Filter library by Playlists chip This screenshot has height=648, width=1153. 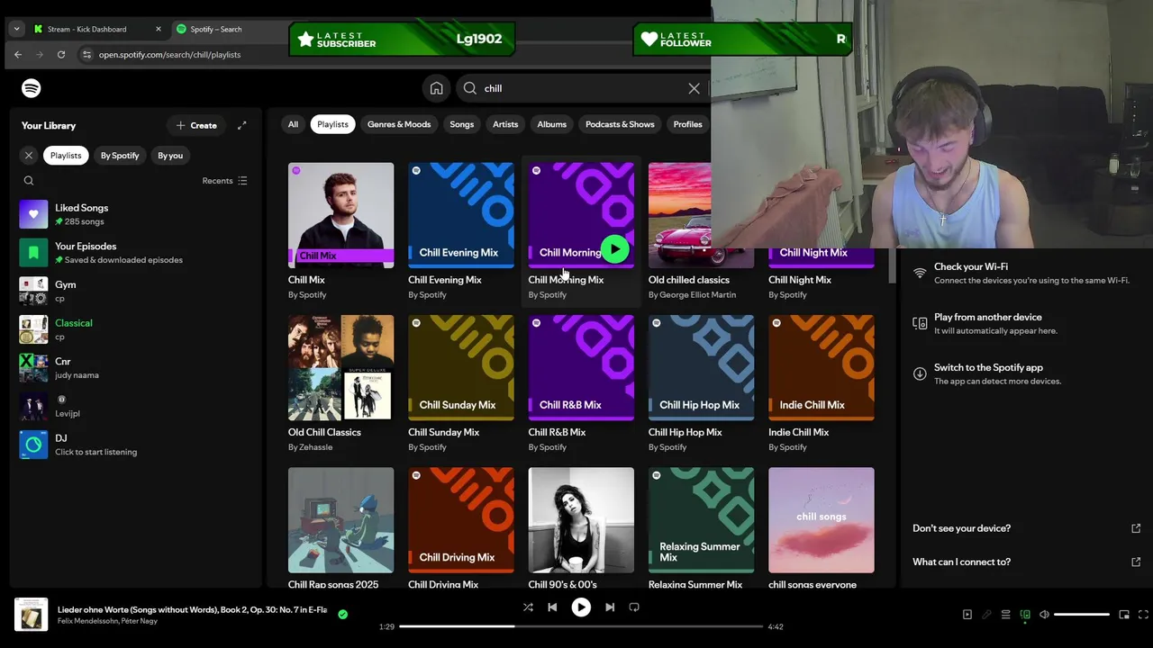click(x=66, y=156)
